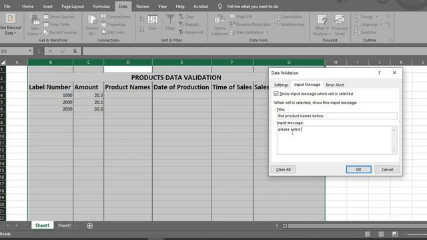
Task: Switch to Settings tab in dialog
Action: 281,85
